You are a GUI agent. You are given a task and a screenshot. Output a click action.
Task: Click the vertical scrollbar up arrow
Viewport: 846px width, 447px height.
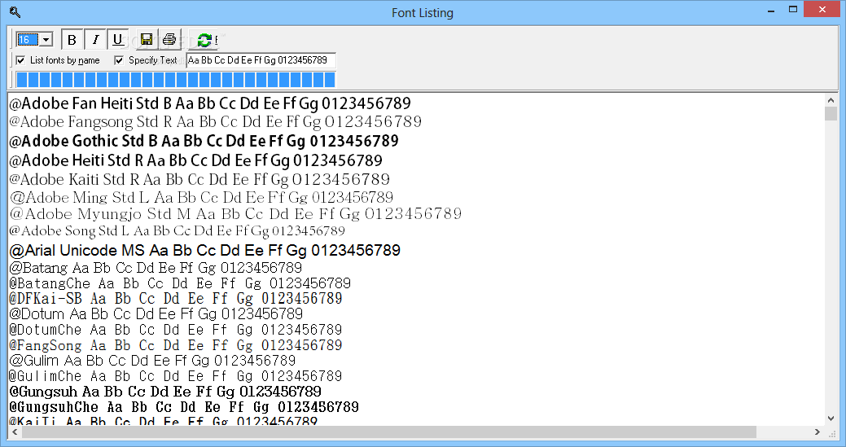[x=831, y=100]
